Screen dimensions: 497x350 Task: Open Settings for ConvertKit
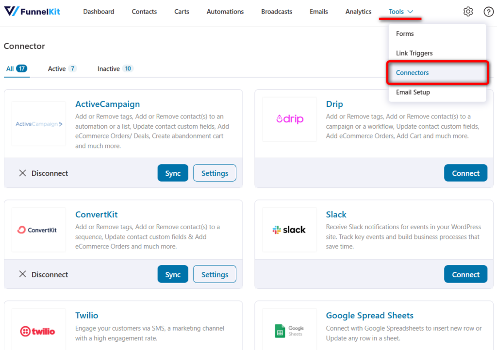[215, 274]
